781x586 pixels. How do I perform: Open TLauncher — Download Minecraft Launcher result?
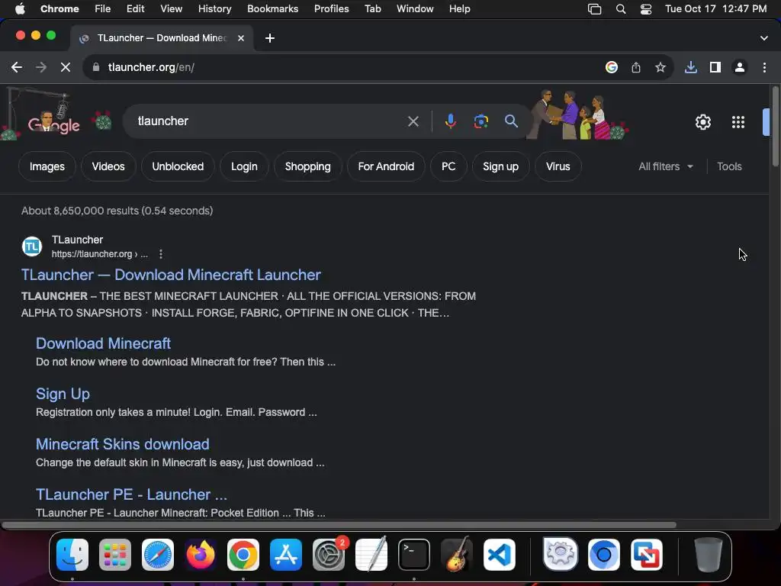point(171,275)
